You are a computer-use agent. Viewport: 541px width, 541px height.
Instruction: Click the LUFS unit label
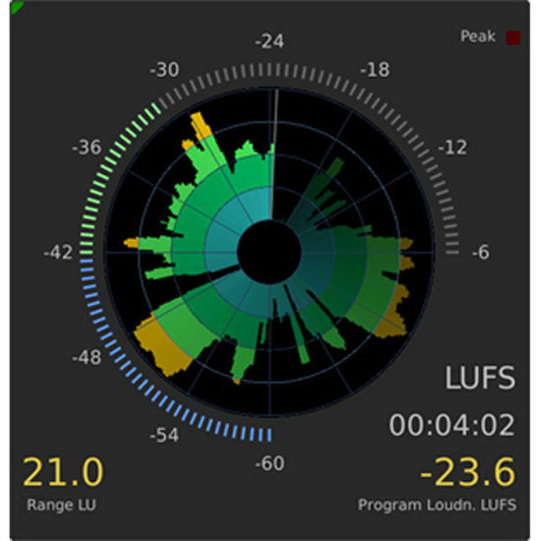pyautogui.click(x=480, y=378)
